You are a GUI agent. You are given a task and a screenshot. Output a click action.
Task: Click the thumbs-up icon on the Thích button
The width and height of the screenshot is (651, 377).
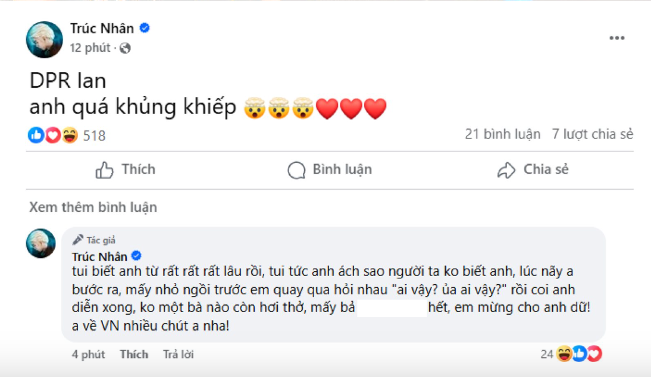coord(105,171)
